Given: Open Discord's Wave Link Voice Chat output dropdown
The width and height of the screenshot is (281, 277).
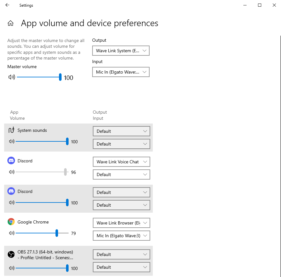Looking at the screenshot, I should pyautogui.click(x=121, y=162).
